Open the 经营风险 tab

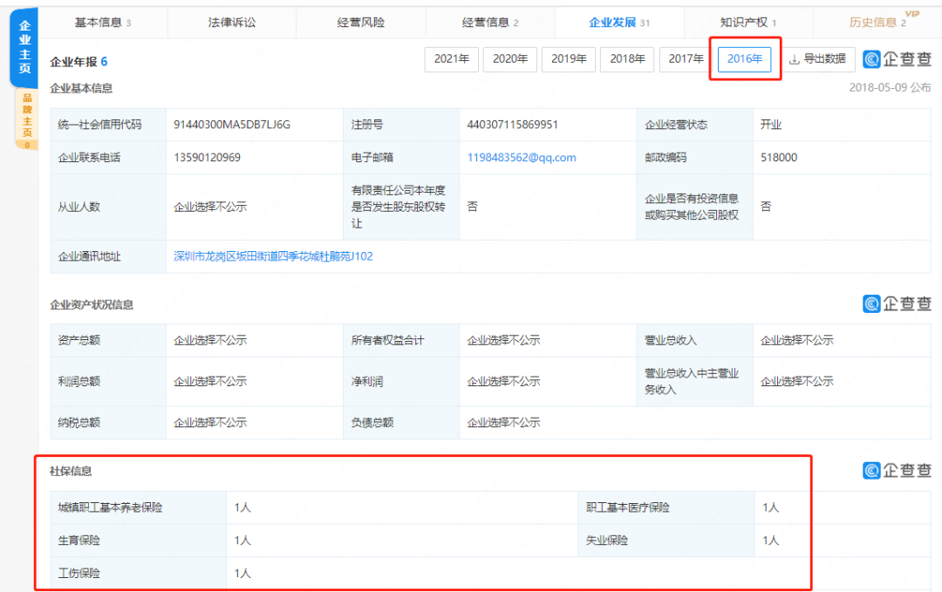tap(361, 22)
